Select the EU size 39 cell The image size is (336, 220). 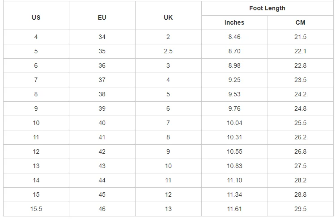point(102,108)
